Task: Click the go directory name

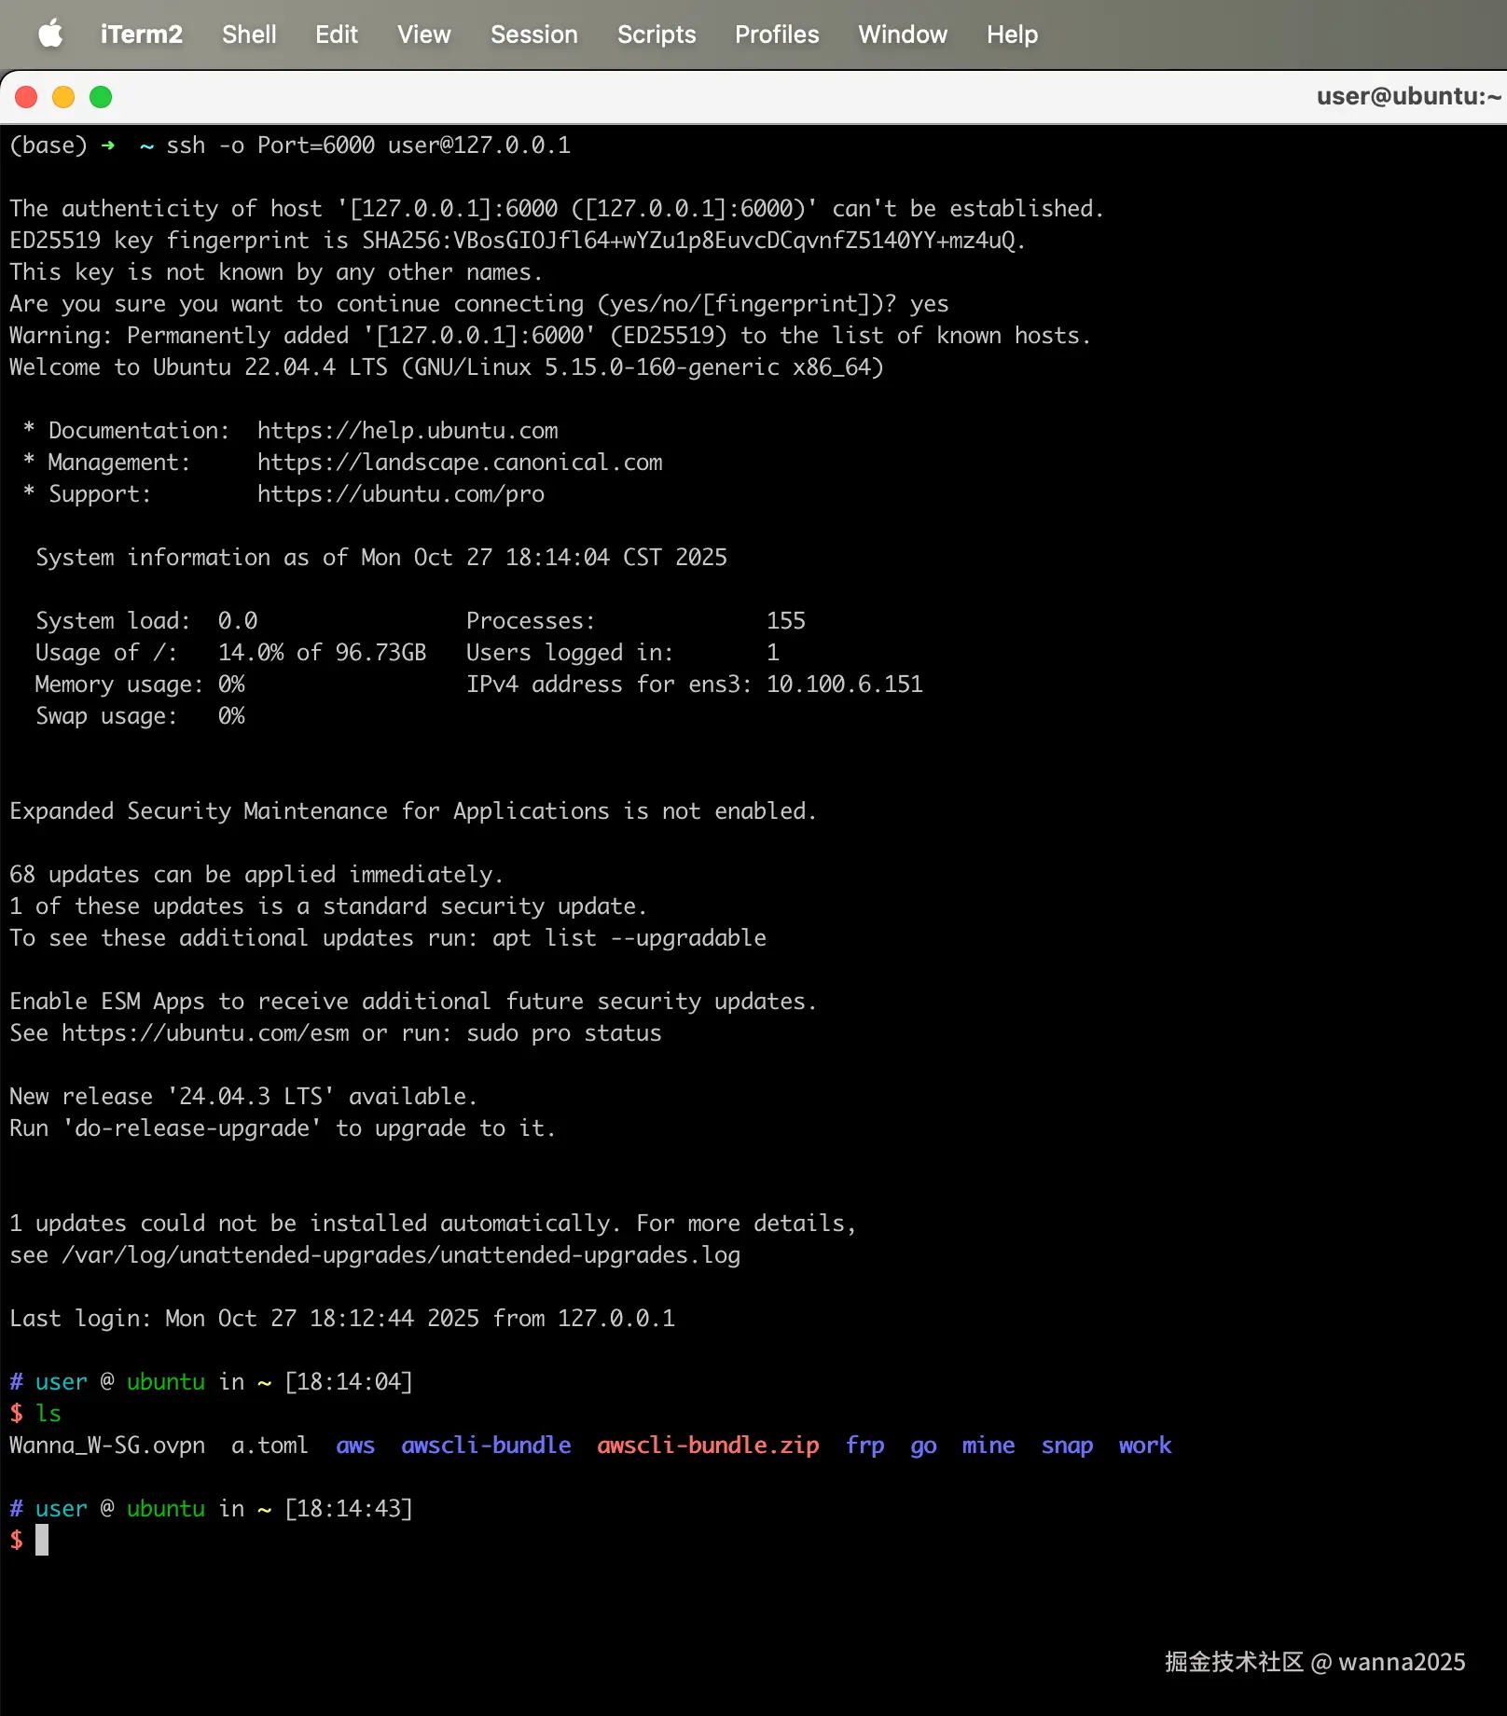Action: click(x=923, y=1446)
